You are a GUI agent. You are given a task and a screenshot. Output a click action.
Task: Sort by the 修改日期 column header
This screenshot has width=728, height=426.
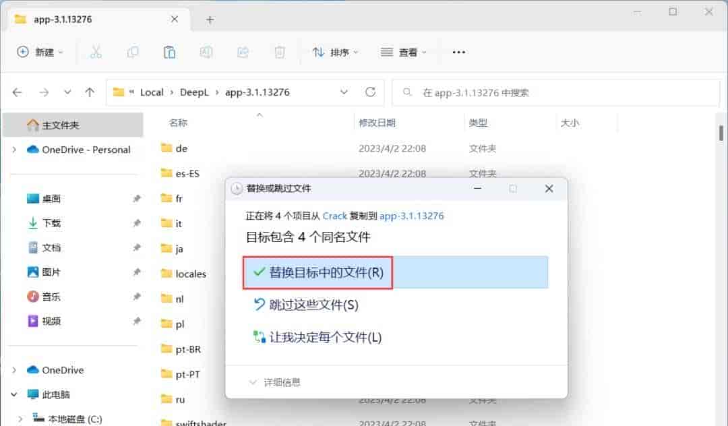tap(377, 123)
